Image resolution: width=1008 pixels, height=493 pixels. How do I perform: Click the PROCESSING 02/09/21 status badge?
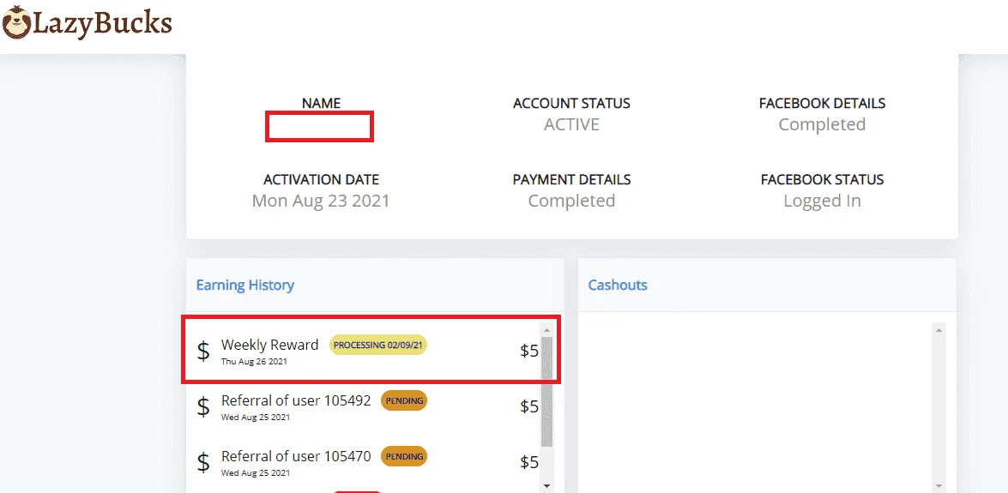point(378,346)
